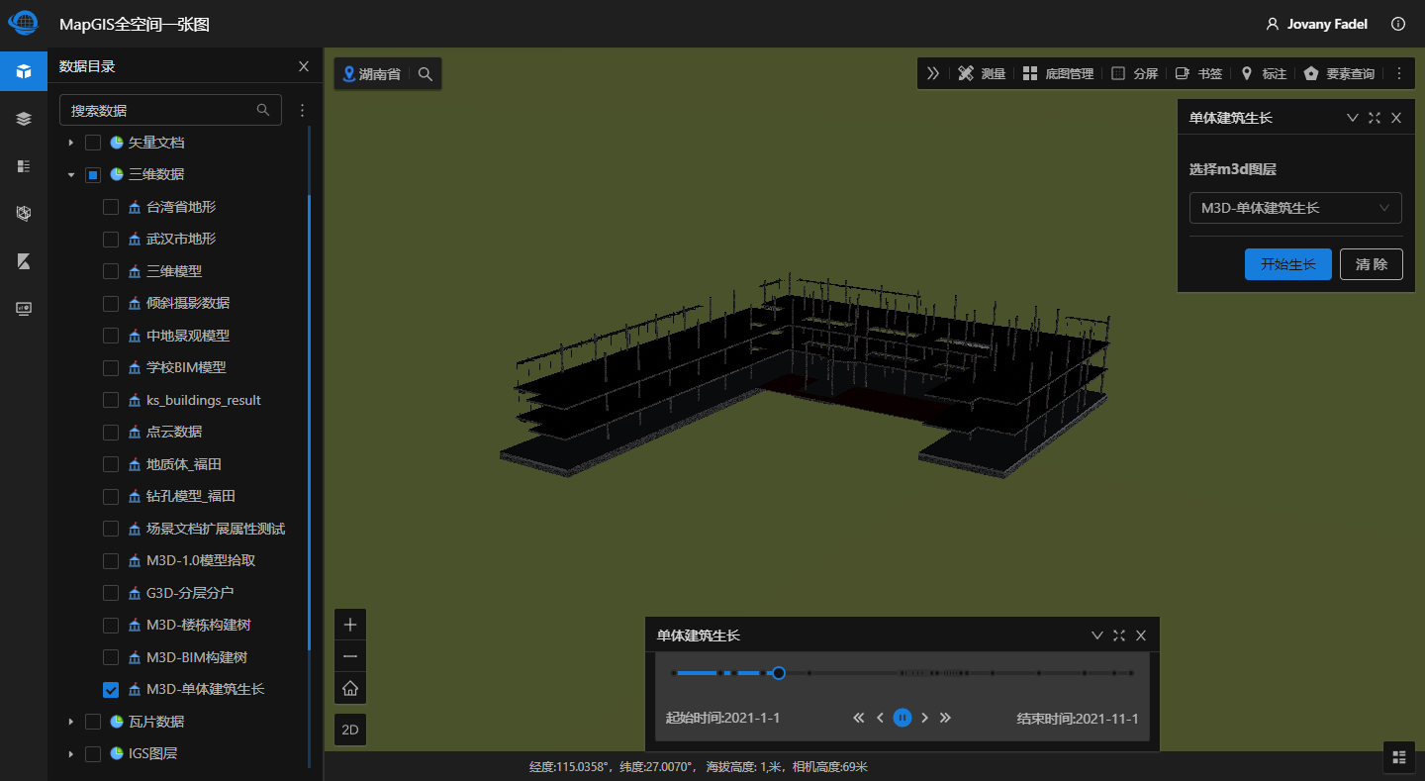
Task: Close the 数据目录 panel
Action: [x=304, y=66]
